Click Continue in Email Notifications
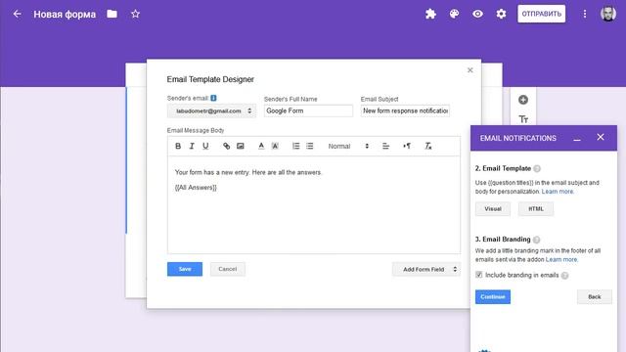This screenshot has width=626, height=352. pyautogui.click(x=493, y=297)
